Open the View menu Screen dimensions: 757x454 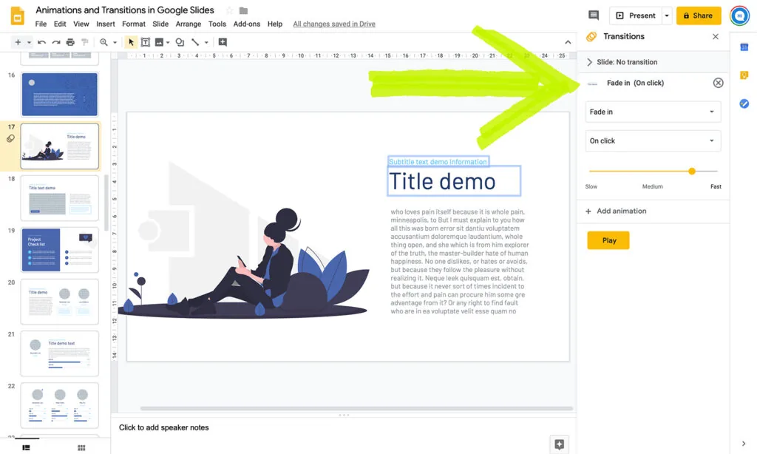81,24
